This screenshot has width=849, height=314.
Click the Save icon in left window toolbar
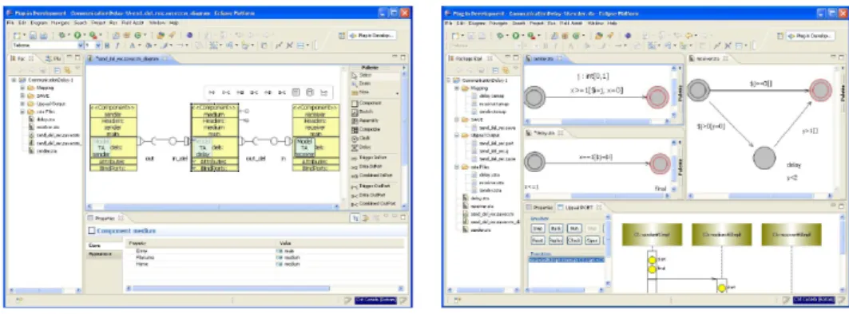click(x=33, y=35)
